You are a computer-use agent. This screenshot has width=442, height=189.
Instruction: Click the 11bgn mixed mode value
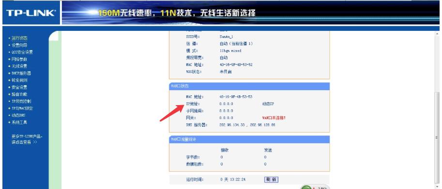[x=230, y=51]
